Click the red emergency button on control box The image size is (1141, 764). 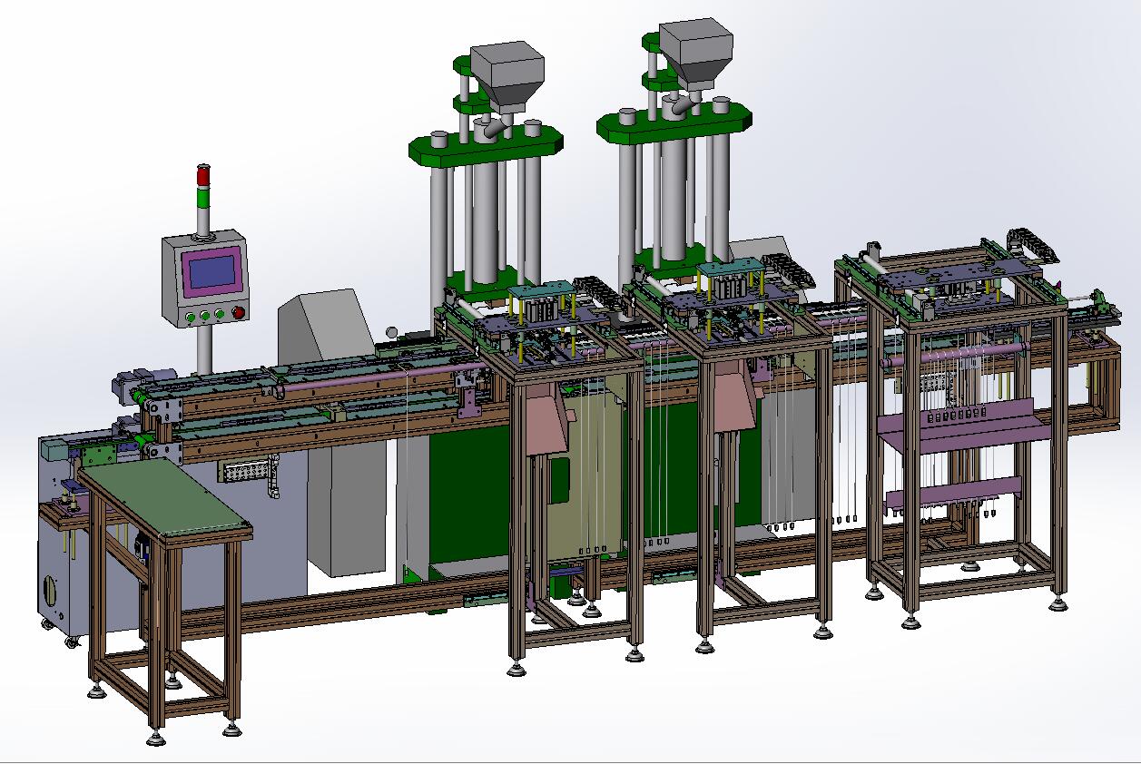239,313
